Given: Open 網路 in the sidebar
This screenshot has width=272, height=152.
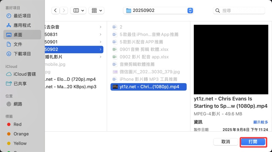Looking at the screenshot, I should point(18,104).
